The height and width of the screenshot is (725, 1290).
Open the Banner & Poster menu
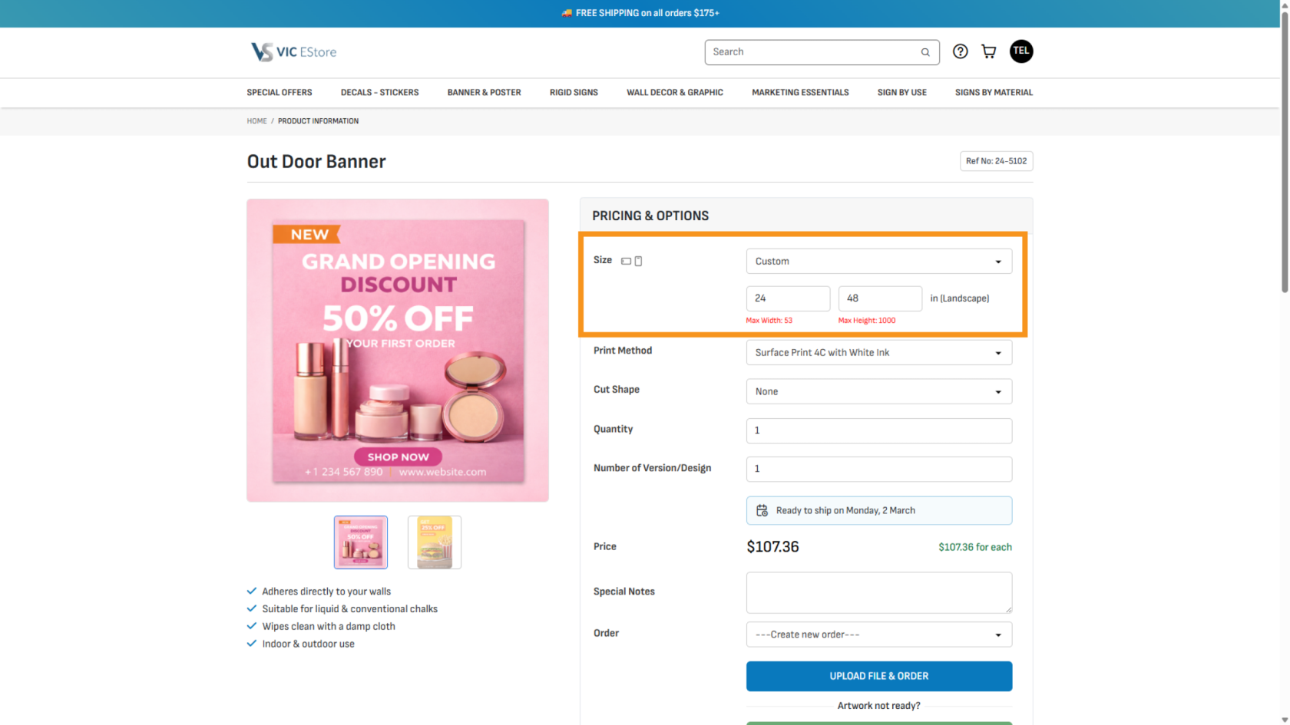(484, 93)
